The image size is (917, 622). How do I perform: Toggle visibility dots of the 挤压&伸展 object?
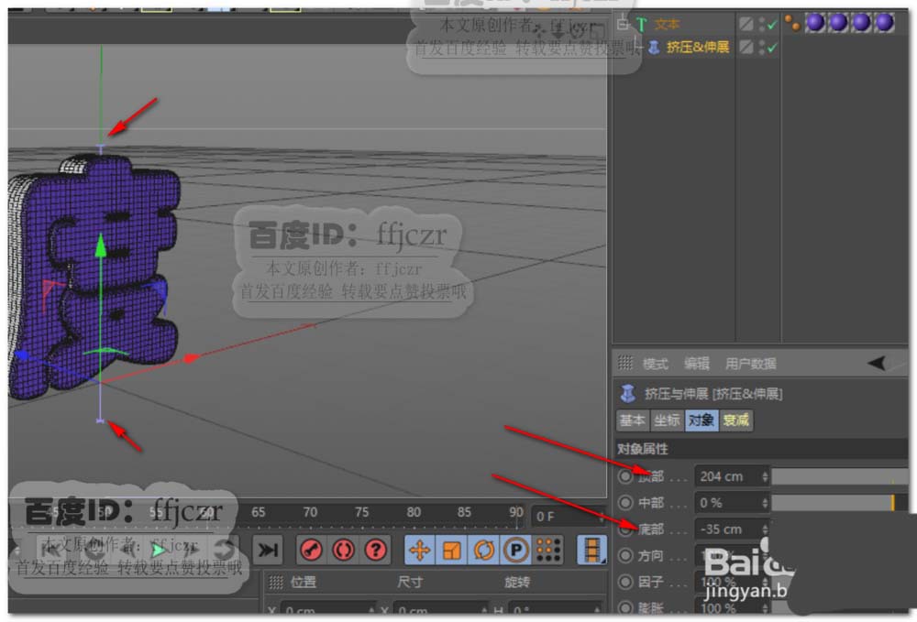tap(761, 48)
